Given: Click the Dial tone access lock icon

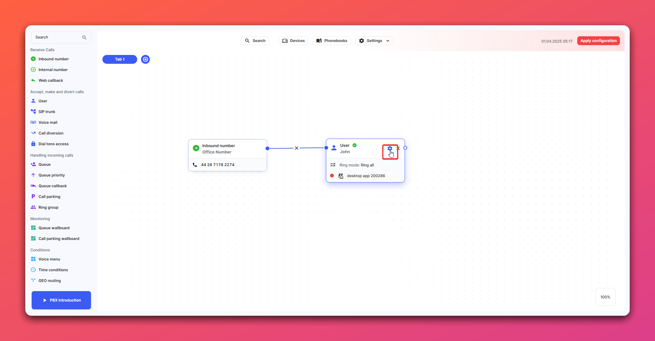Looking at the screenshot, I should coord(33,144).
